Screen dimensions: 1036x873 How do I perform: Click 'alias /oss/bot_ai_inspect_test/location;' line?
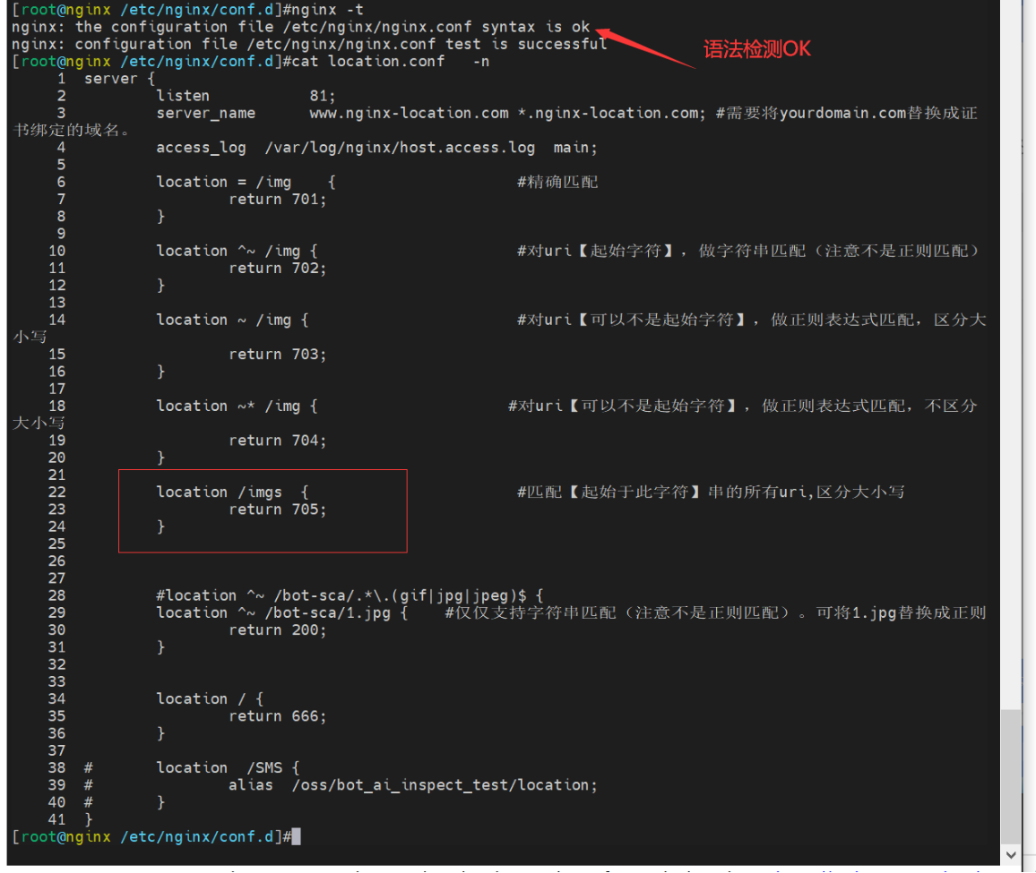point(413,785)
